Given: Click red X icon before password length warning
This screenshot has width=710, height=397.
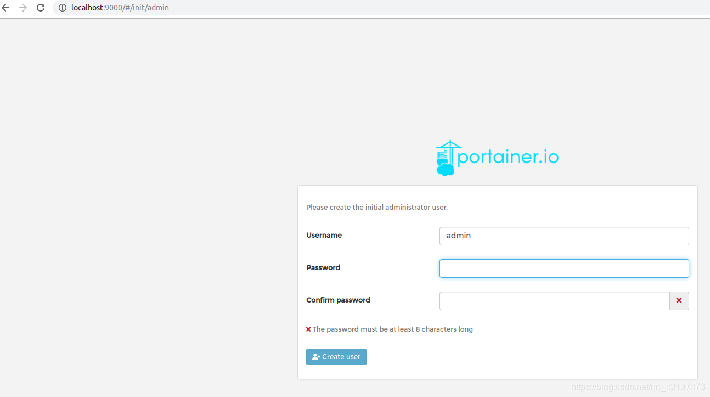Looking at the screenshot, I should point(308,329).
